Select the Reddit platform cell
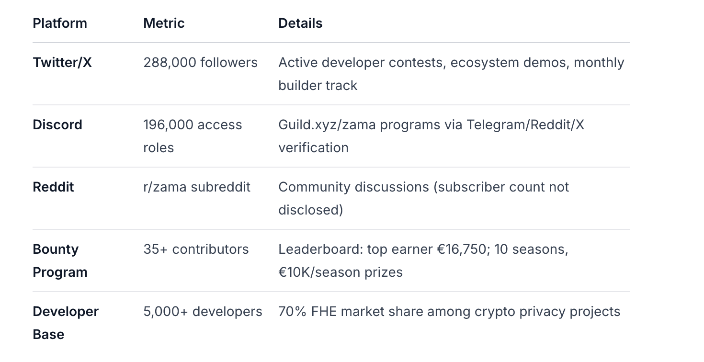Screen dimensions: 704x362 pyautogui.click(x=53, y=187)
